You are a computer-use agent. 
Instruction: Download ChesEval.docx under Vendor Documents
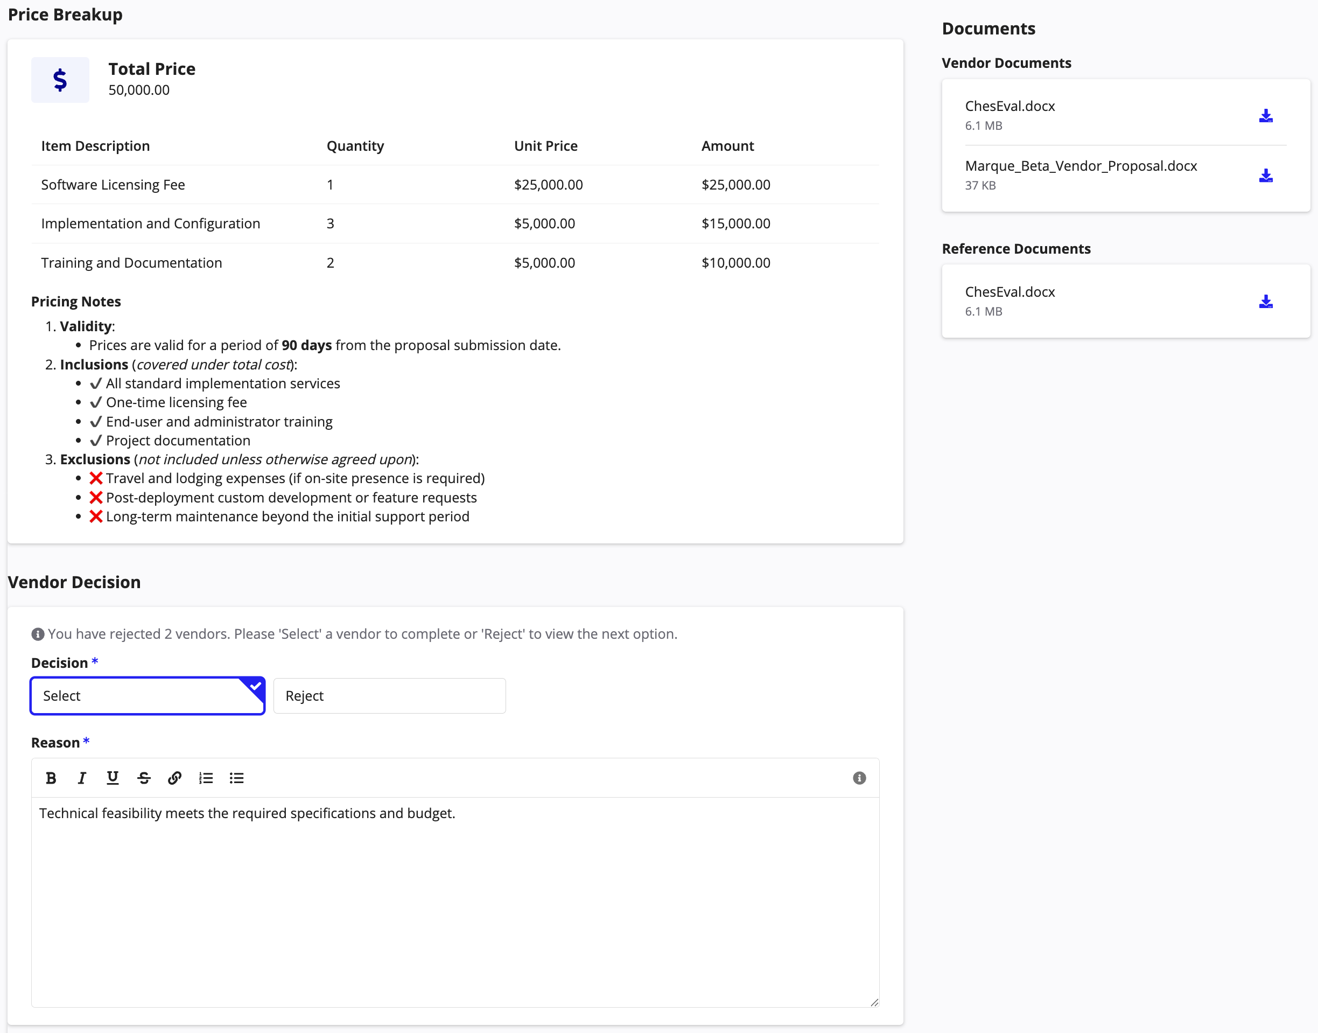pyautogui.click(x=1265, y=115)
